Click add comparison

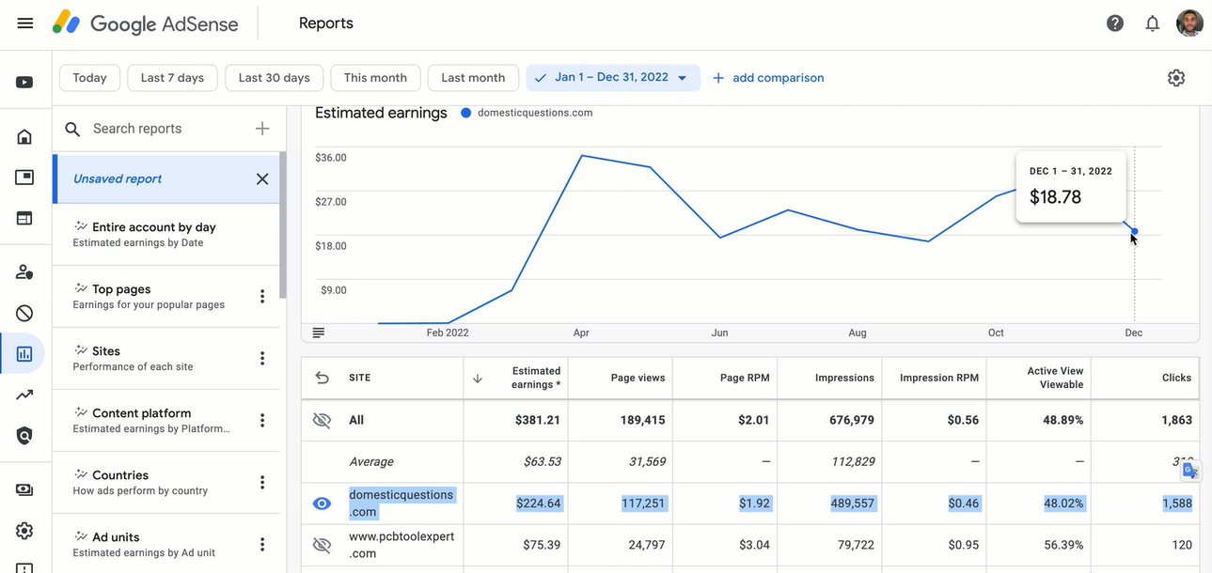tap(768, 78)
